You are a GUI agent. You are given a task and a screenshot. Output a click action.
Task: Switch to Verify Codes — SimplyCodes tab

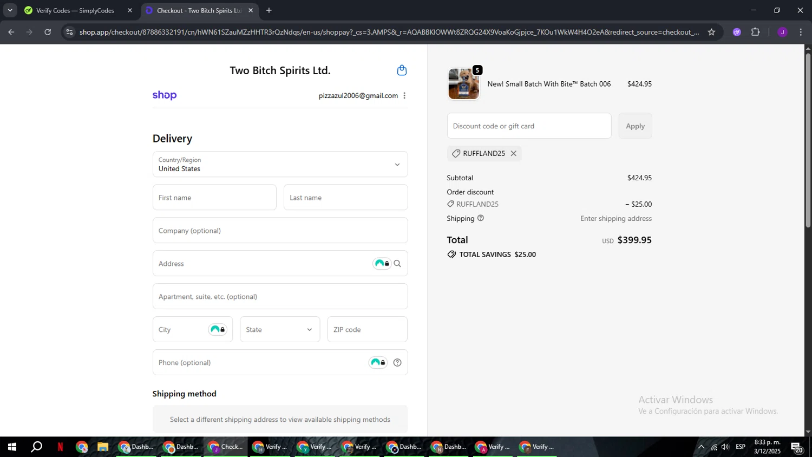[75, 10]
